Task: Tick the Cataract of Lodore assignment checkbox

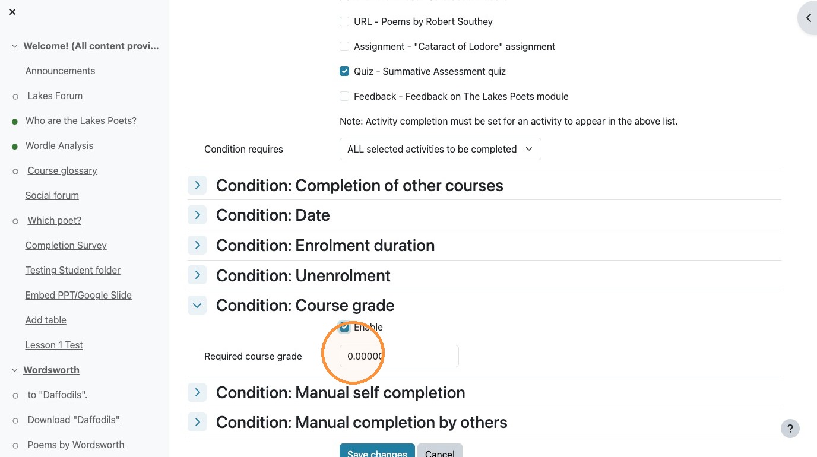Action: coord(344,46)
